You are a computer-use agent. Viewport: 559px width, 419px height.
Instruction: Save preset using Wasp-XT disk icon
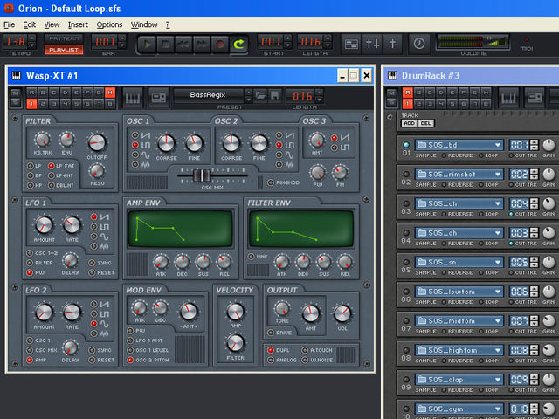274,95
